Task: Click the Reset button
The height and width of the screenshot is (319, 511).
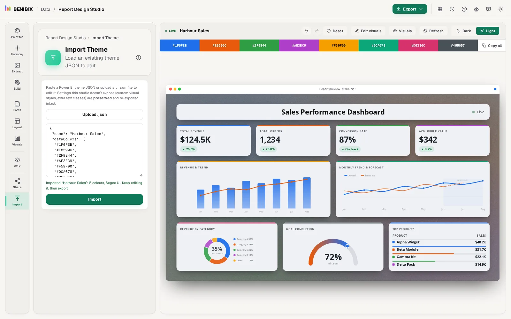Action: (335, 31)
